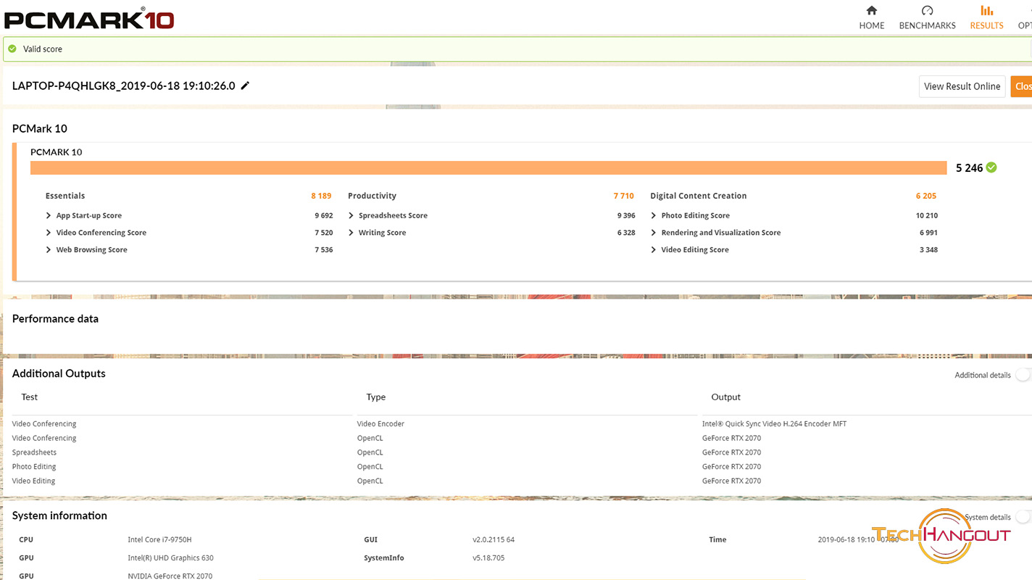This screenshot has width=1032, height=580.
Task: Open the BENCHMARKS tab label
Action: tap(927, 25)
